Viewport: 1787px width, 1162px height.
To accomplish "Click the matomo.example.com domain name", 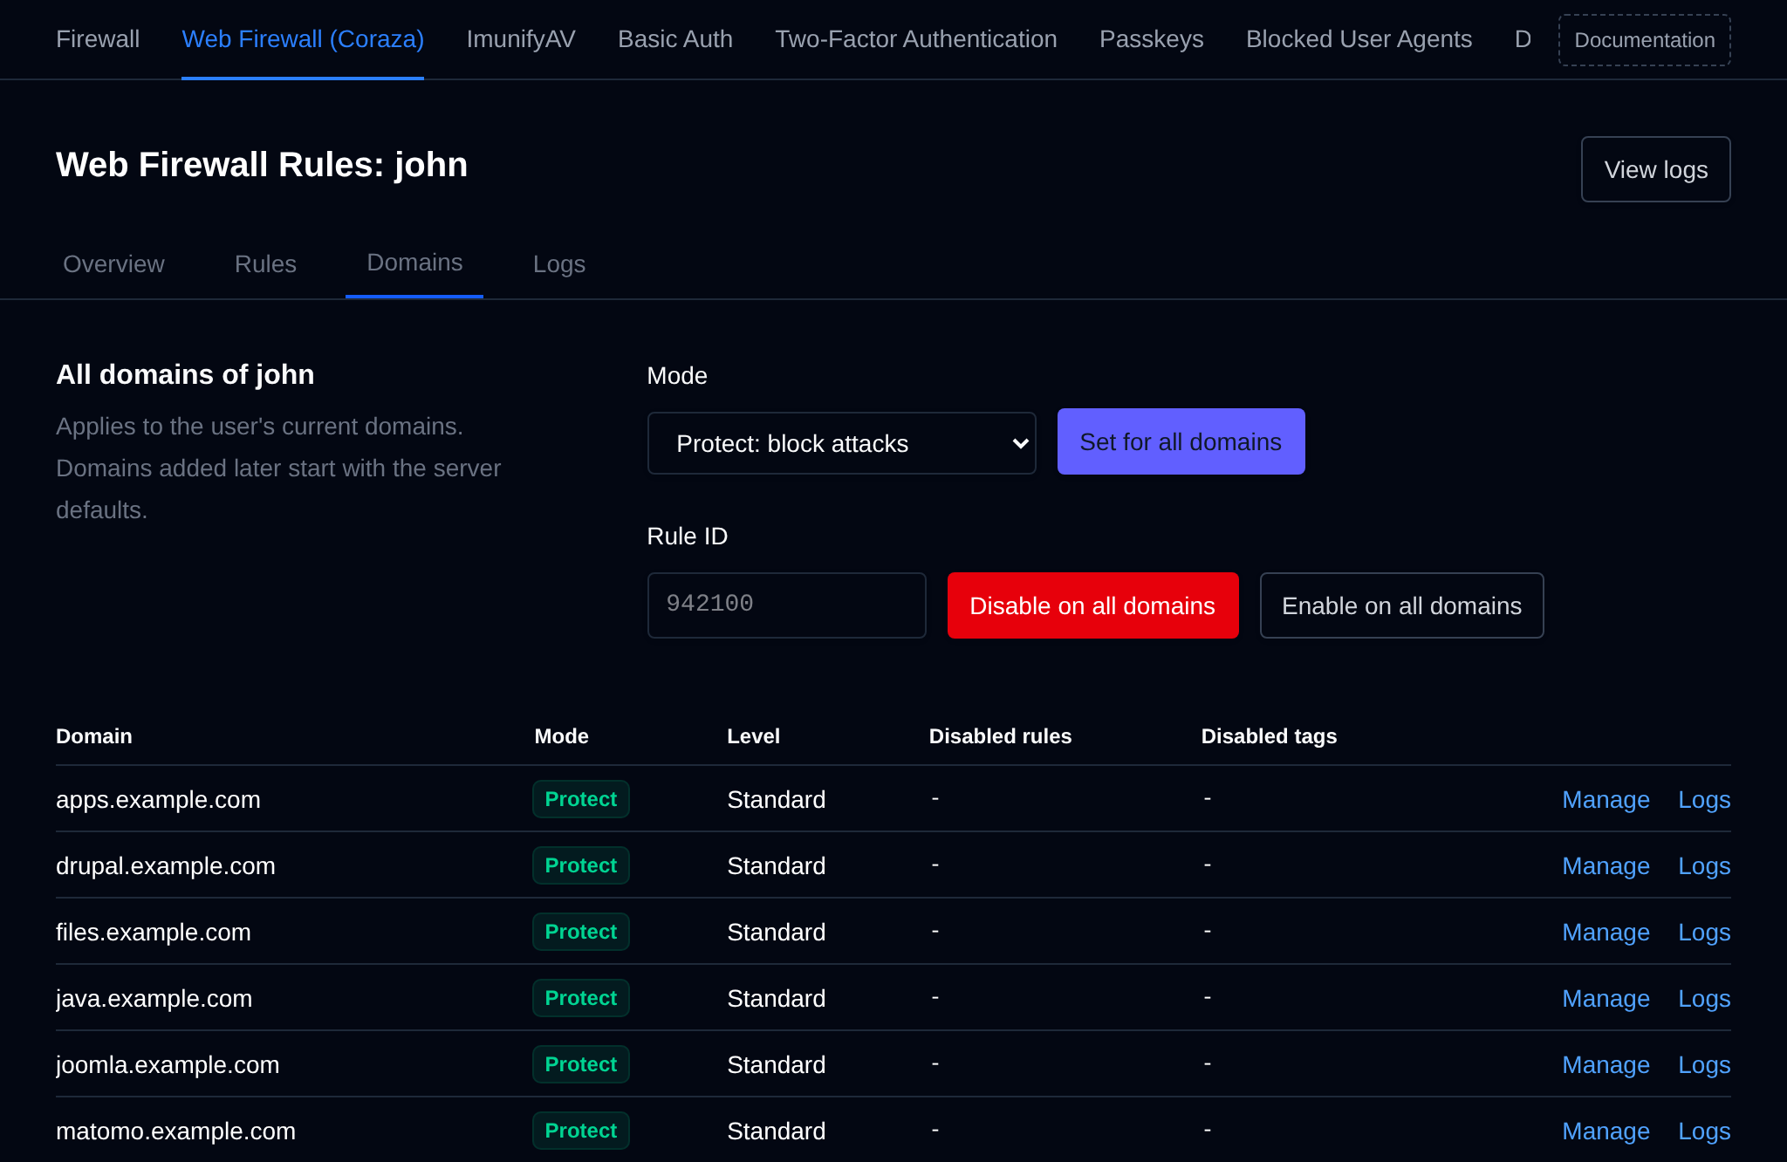I will (176, 1131).
